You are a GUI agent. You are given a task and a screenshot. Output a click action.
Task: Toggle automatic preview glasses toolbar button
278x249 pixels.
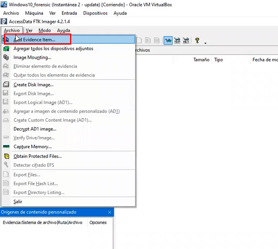click(168, 40)
